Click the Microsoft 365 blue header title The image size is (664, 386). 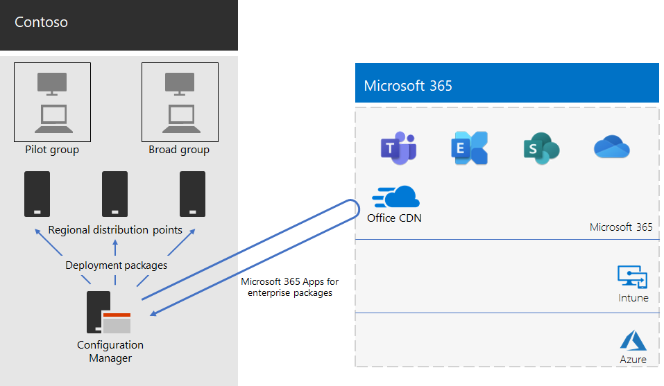coord(408,86)
